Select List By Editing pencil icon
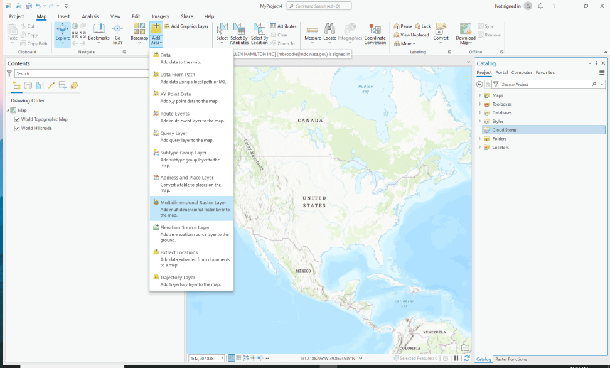The width and height of the screenshot is (610, 368). (51, 85)
